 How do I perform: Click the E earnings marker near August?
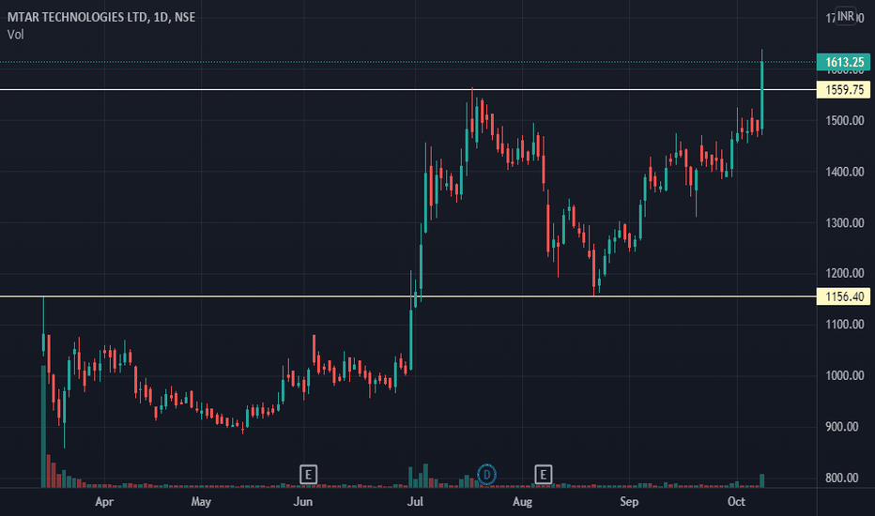[x=543, y=475]
